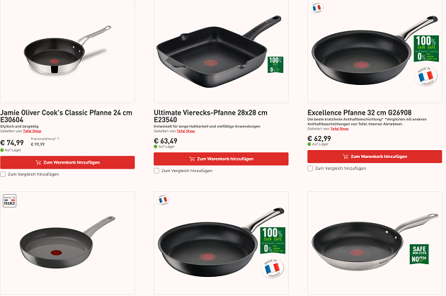Add Jamie Oliver Cook's Classic Pfanne to cart
Screen dimensions: 446x296
67,162
